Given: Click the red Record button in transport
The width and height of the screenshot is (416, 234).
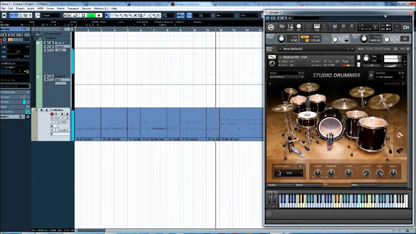Looking at the screenshot, I should coord(99,15).
